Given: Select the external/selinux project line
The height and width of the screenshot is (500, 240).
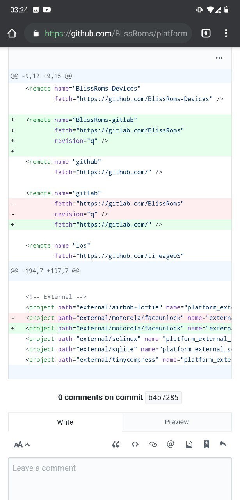Looking at the screenshot, I should pyautogui.click(x=120, y=339).
